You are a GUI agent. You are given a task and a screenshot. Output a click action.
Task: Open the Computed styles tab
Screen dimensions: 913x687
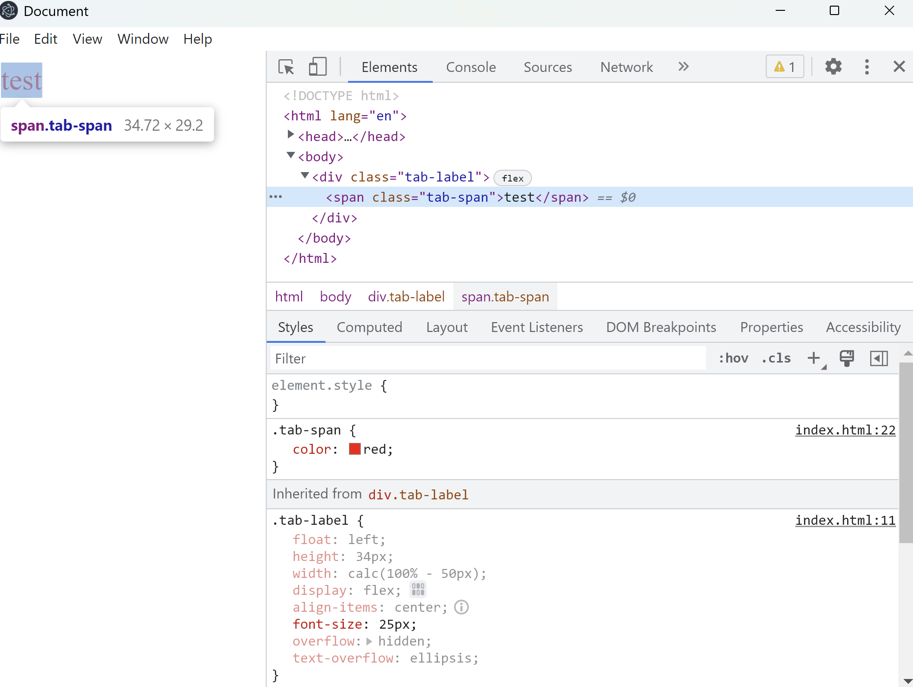point(369,327)
